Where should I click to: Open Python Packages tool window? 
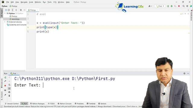(37, 103)
